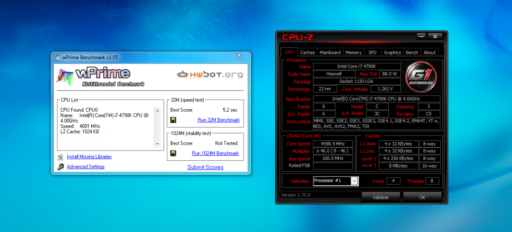Click the Name field Intel Core i7 4790K

357,67
